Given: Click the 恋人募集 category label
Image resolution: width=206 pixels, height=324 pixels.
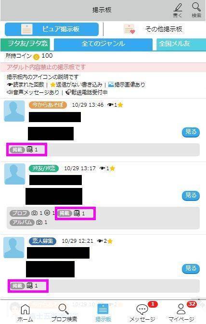Looking at the screenshot, I should coord(42,241).
